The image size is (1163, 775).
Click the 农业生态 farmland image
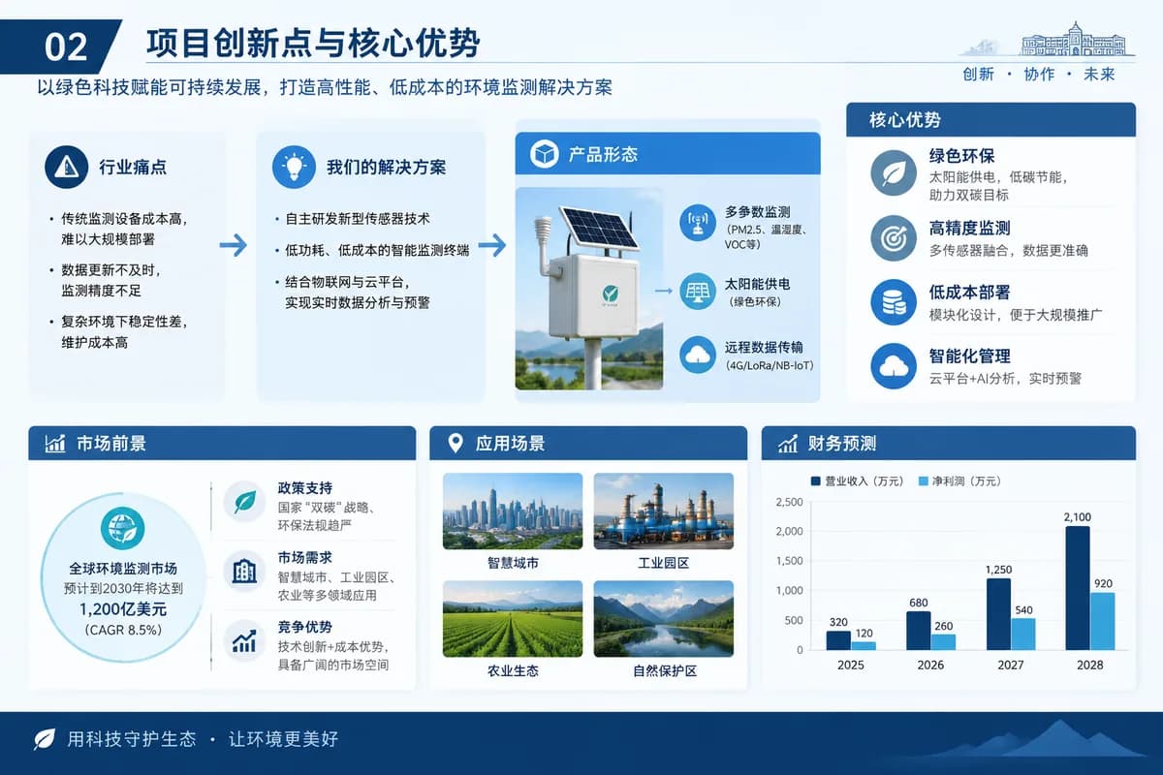(x=513, y=619)
